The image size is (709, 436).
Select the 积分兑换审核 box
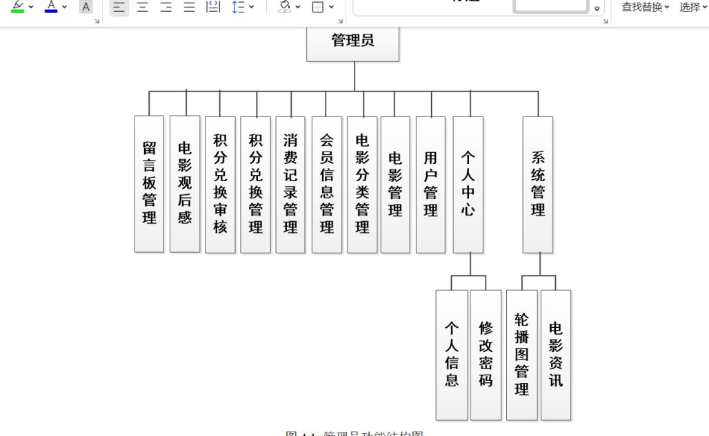point(220,185)
